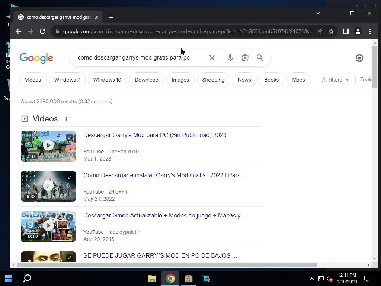Image resolution: width=381 pixels, height=286 pixels.
Task: Filter results by Videos
Action: pyautogui.click(x=33, y=80)
